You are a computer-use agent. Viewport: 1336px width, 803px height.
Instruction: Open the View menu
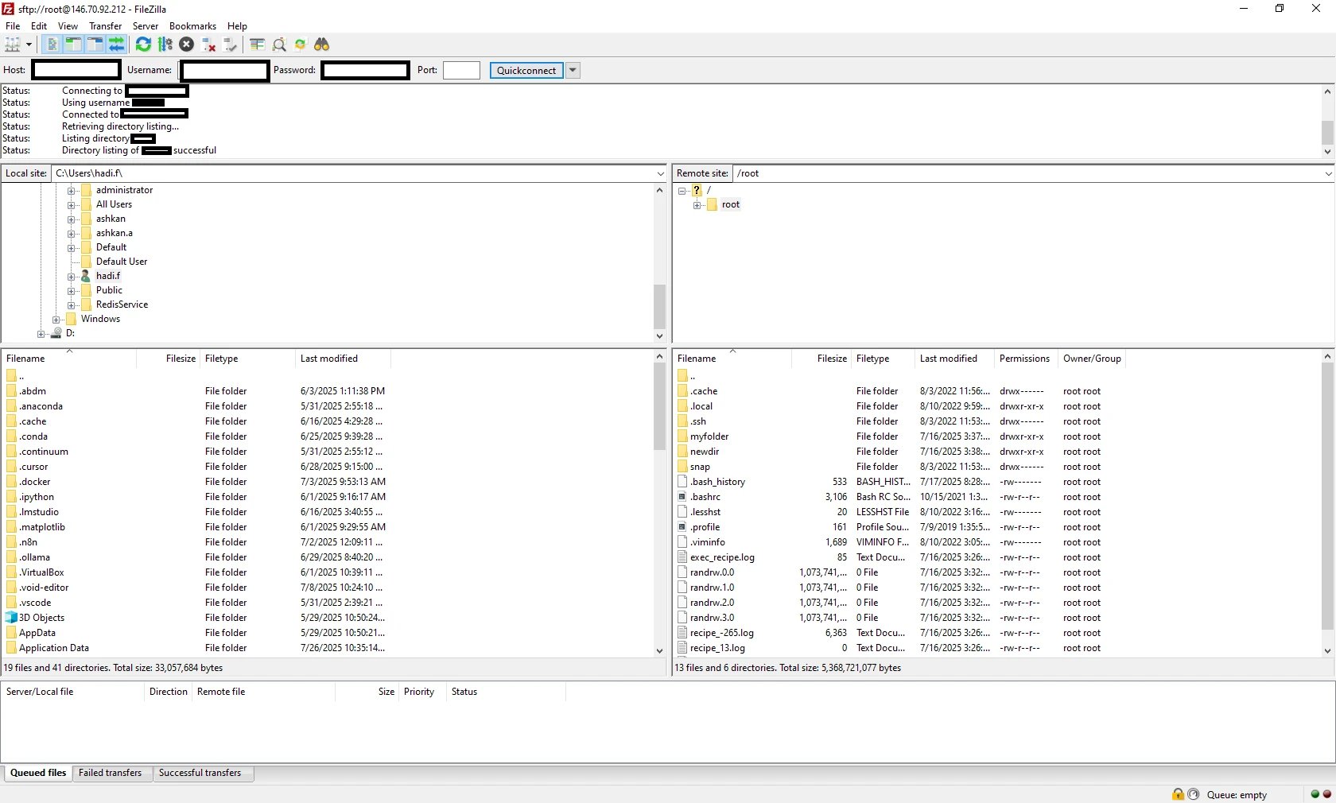[68, 26]
